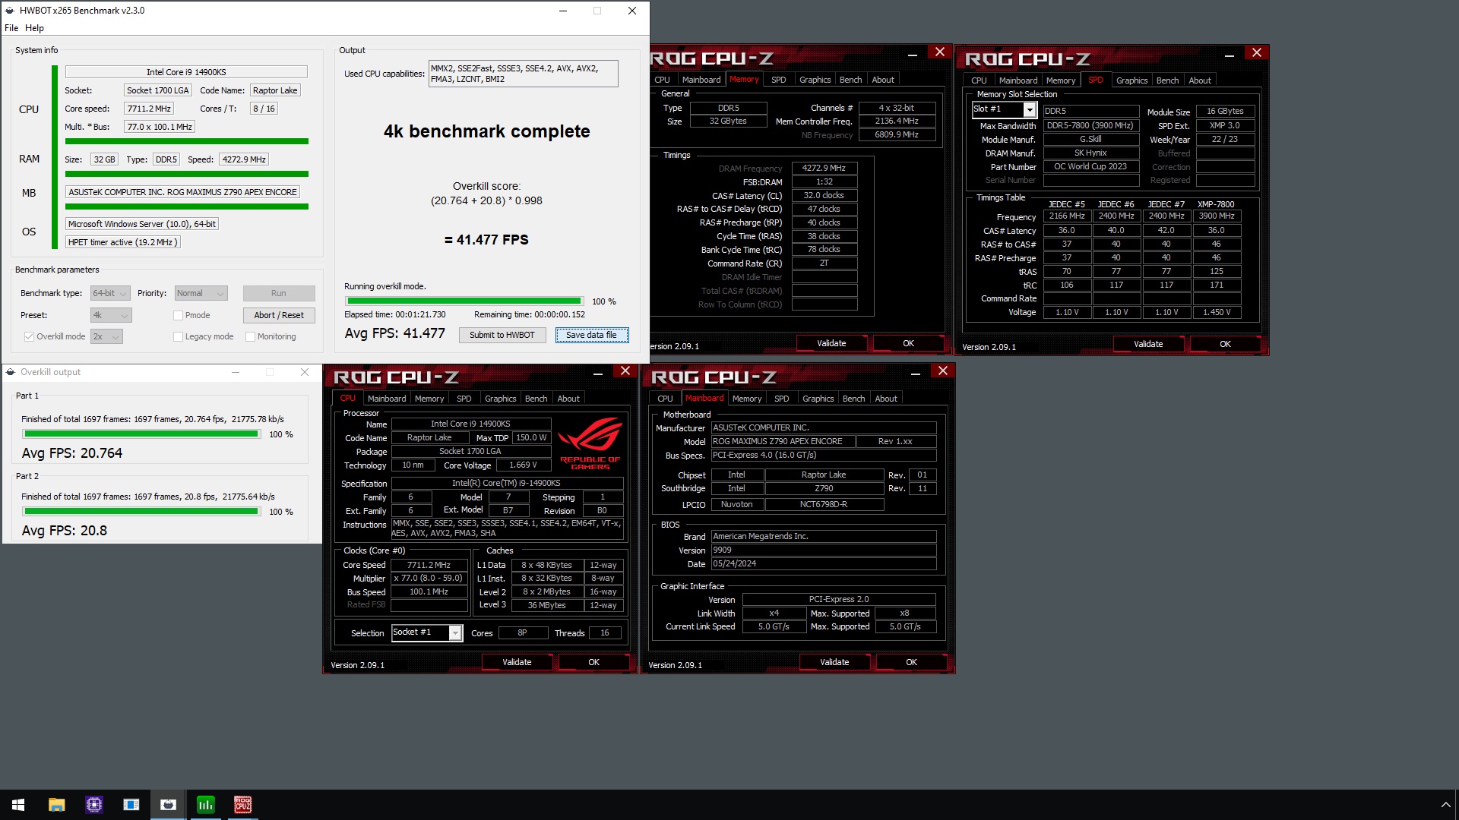Screen dimensions: 1459x820
Task: Open File Explorer from taskbar
Action: pyautogui.click(x=56, y=804)
